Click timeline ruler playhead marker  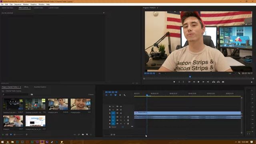coord(147,95)
